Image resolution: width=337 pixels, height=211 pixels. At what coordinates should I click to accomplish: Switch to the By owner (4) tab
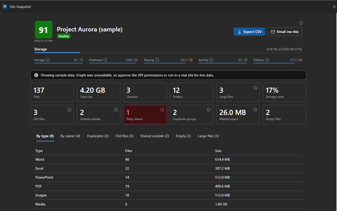click(x=70, y=136)
